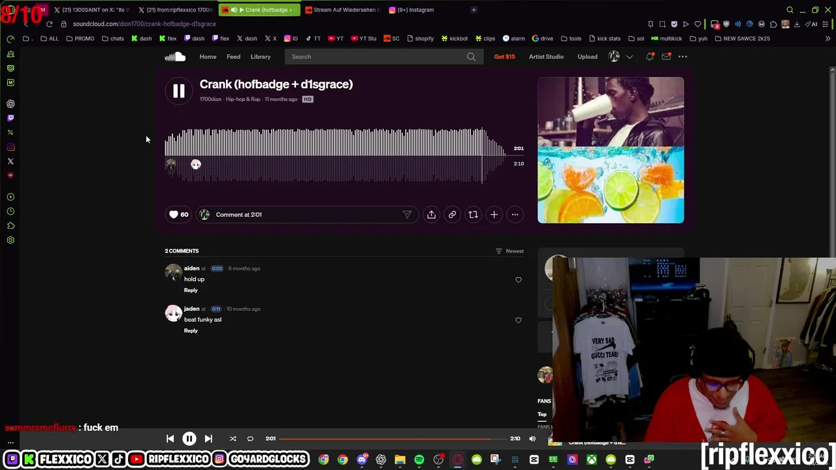Open Discord from the taskbar
Viewport: 836px width, 470px height.
(362, 460)
